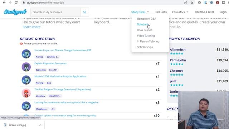
Task: Click Allanmitch's five-star rating
Action: [176, 53]
